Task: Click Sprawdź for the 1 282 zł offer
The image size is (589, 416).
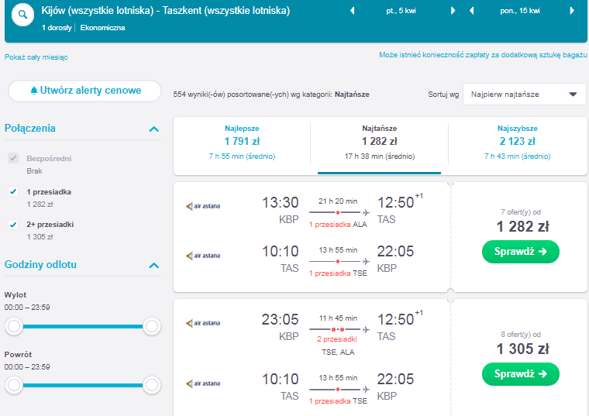Action: click(520, 252)
